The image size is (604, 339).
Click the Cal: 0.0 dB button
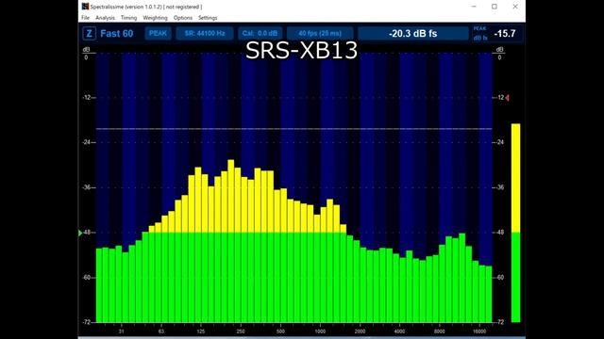pos(260,34)
